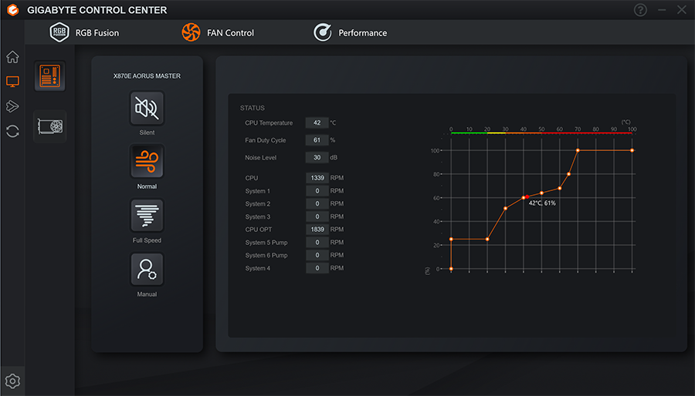Click the CPU OPT RPM value 1839
The height and width of the screenshot is (396, 695).
click(317, 230)
